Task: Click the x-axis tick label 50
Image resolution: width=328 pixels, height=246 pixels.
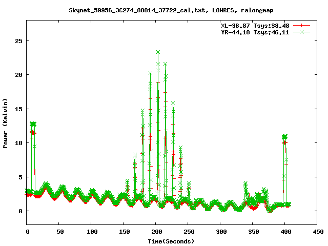Action: [x=60, y=232]
